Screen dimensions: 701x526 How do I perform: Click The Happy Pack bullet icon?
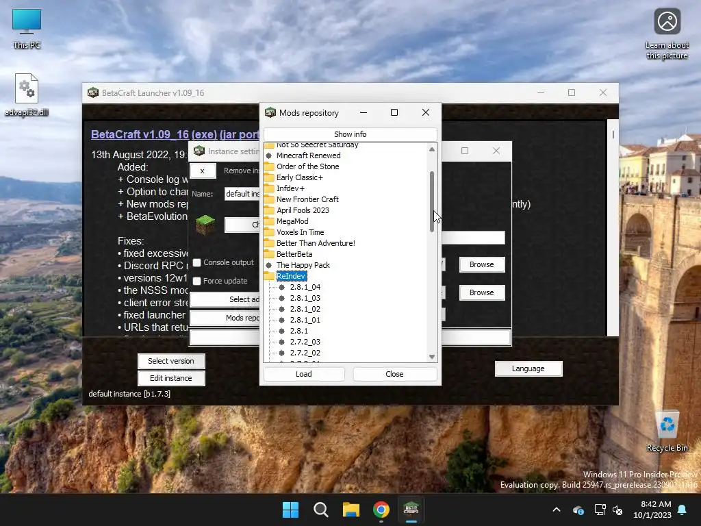pos(268,265)
